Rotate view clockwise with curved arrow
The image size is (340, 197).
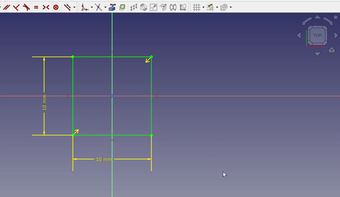click(328, 21)
